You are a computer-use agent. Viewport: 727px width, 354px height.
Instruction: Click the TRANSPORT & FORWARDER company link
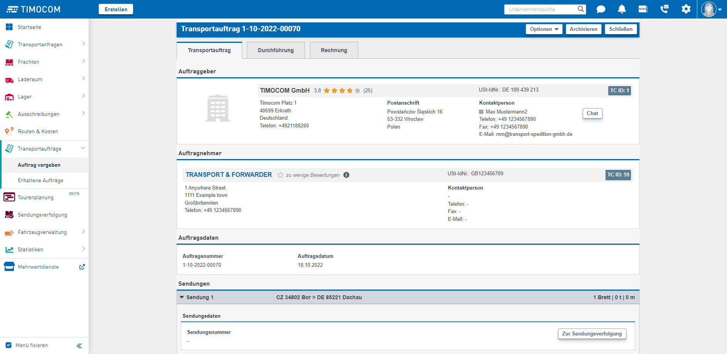pyautogui.click(x=229, y=175)
